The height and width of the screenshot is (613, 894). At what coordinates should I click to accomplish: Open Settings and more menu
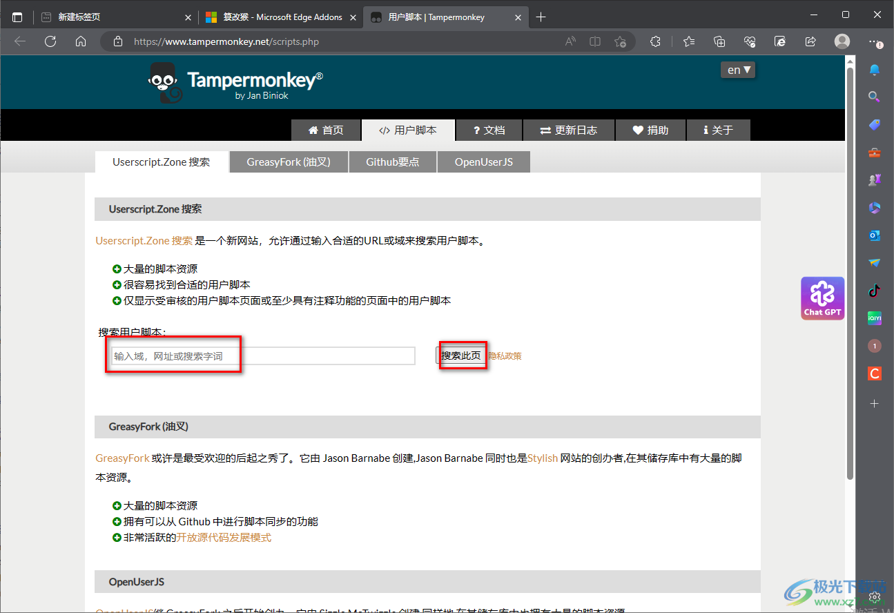click(875, 41)
